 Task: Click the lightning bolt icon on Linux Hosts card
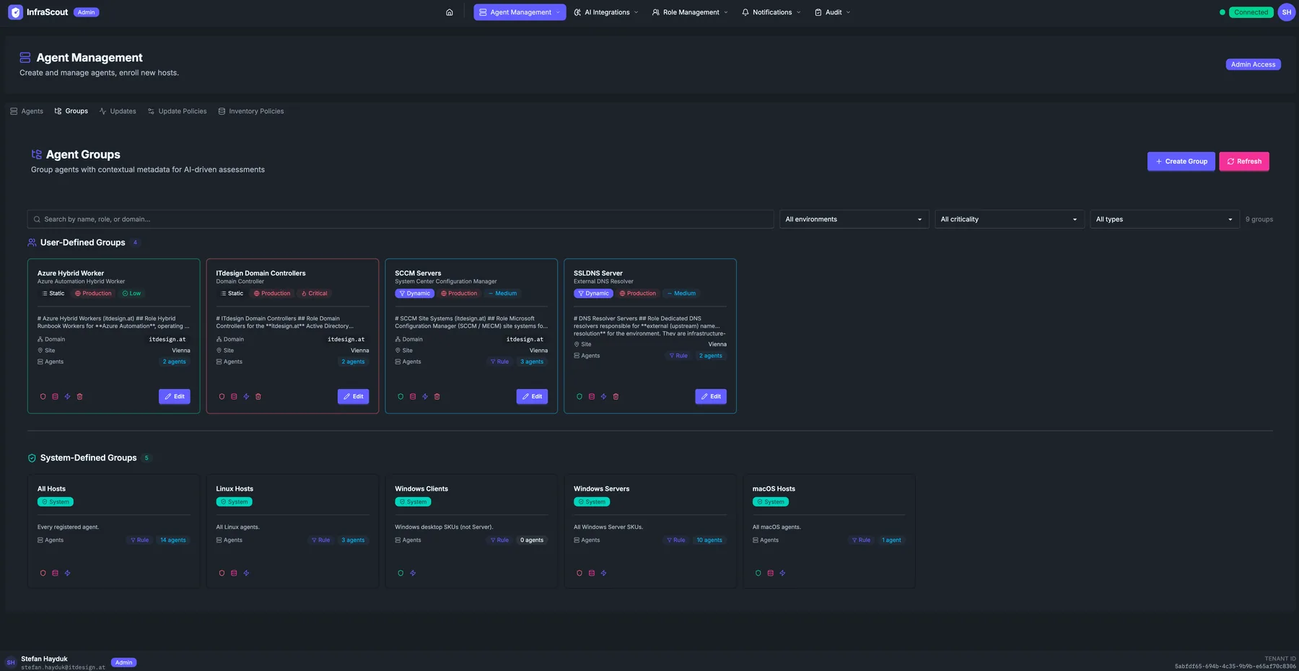click(x=247, y=574)
